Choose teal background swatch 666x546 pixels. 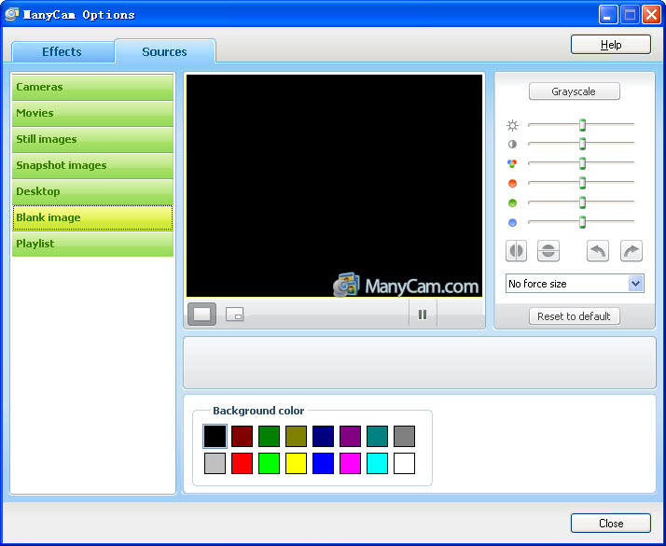pos(377,437)
